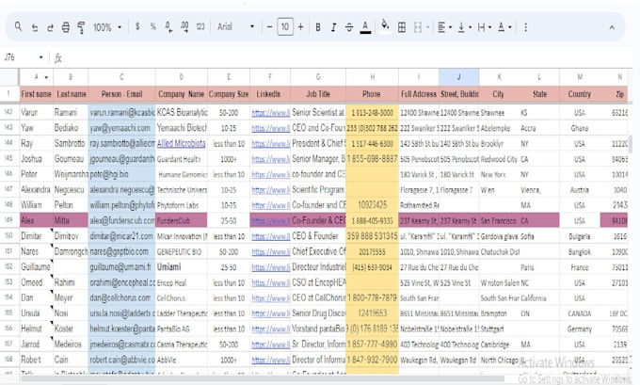
Task: Toggle bold formatting
Action: [317, 27]
